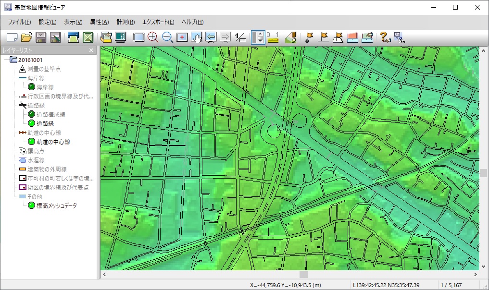Select the red cross center-on-point tool

pyautogui.click(x=182, y=37)
